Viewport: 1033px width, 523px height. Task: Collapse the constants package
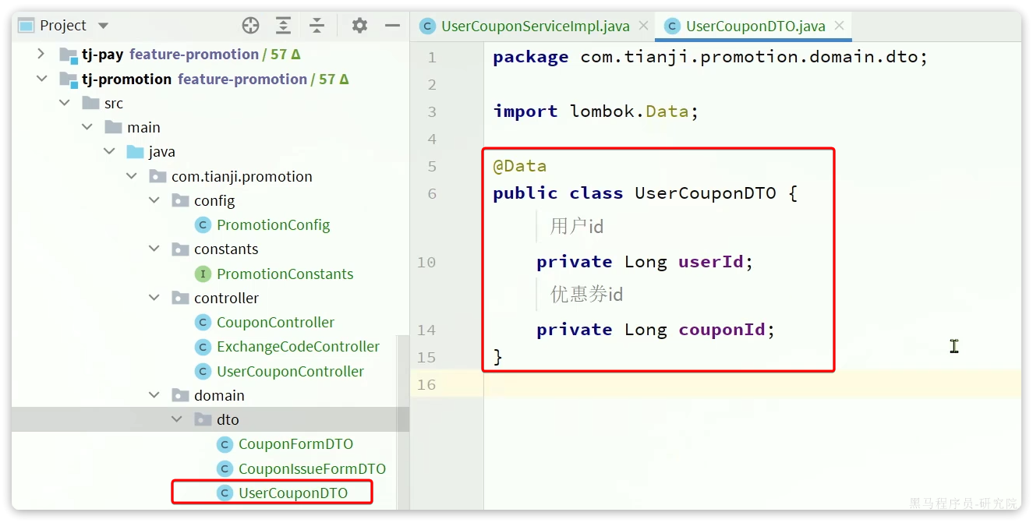[154, 249]
